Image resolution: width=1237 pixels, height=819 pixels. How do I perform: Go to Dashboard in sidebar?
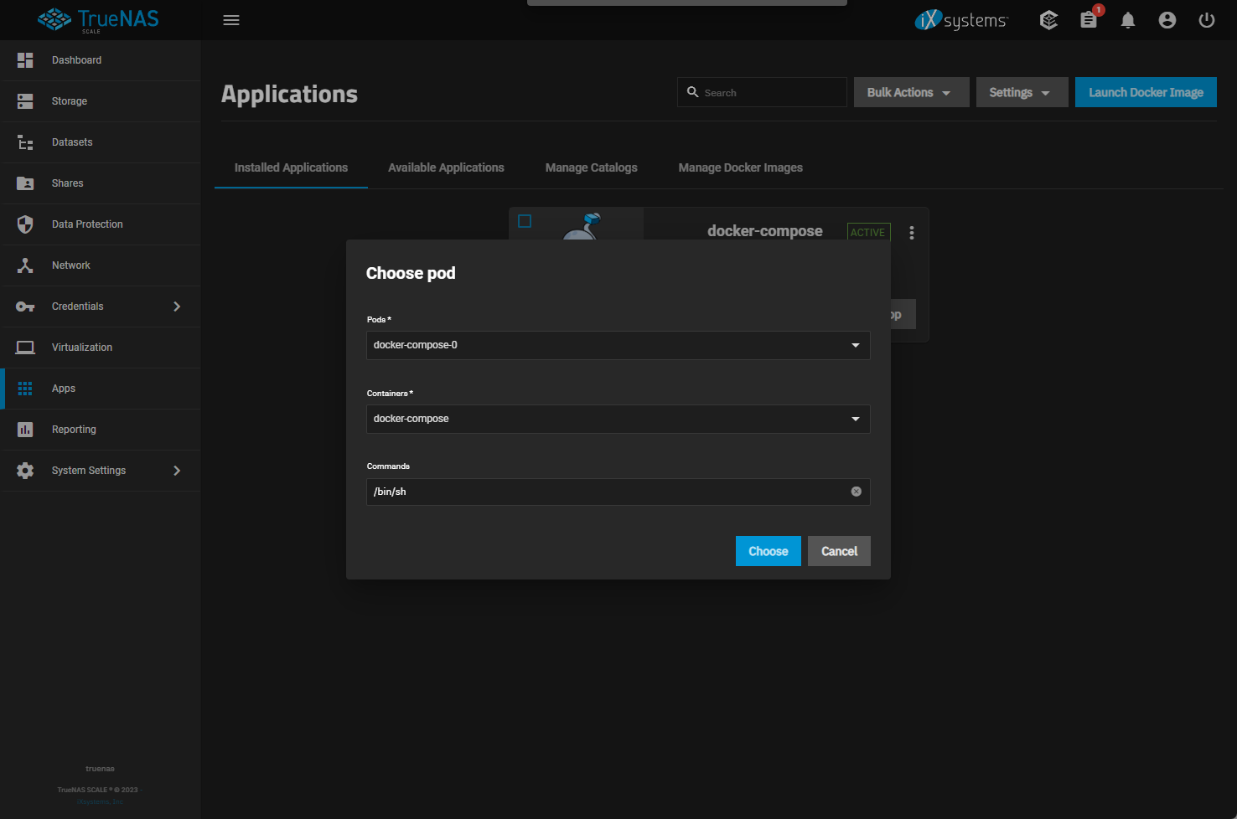tap(101, 60)
